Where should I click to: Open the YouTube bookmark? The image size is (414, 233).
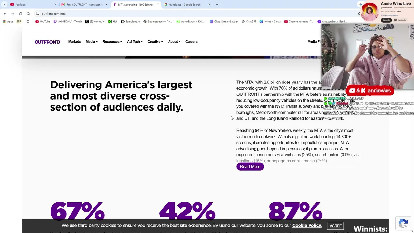pyautogui.click(x=42, y=22)
